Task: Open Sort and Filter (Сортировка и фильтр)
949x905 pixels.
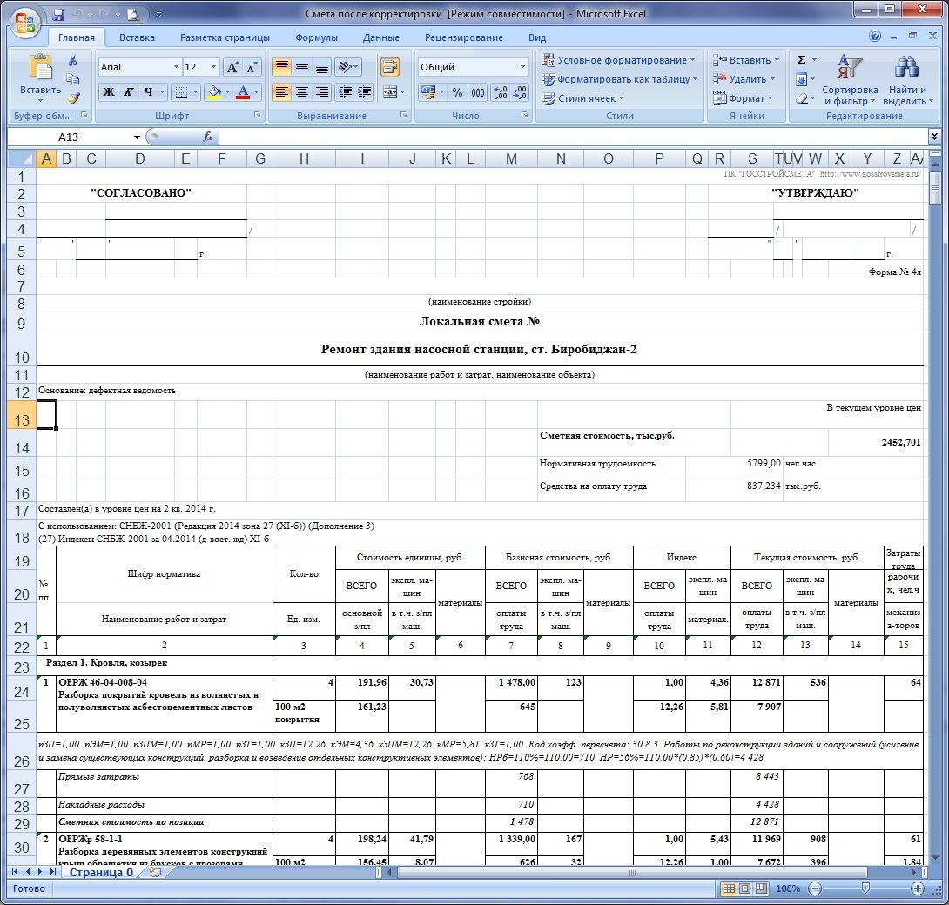Action: (850, 81)
